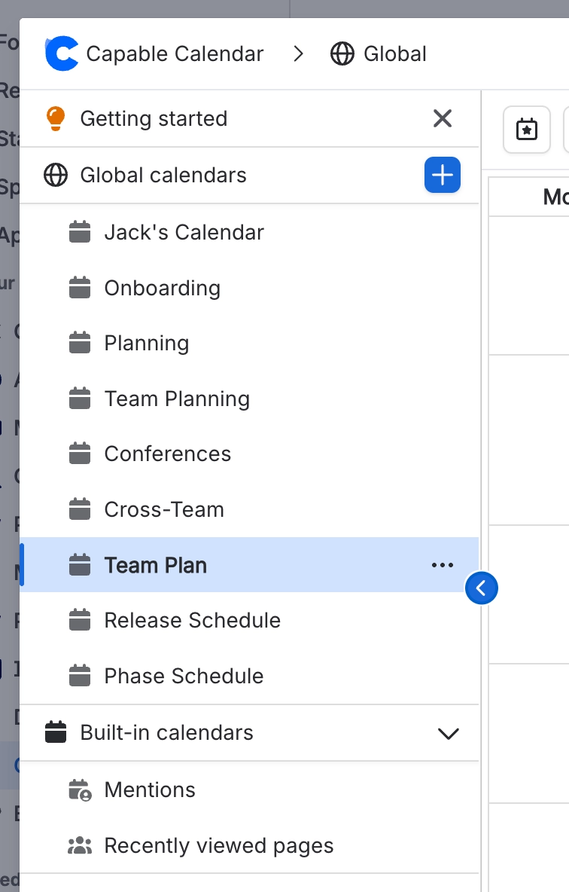Select the Cross-Team calendar

click(x=163, y=509)
